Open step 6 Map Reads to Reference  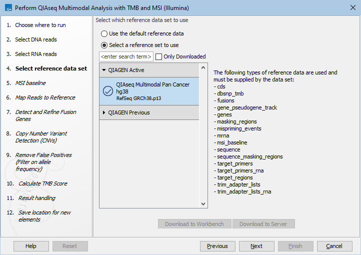pyautogui.click(x=45, y=97)
